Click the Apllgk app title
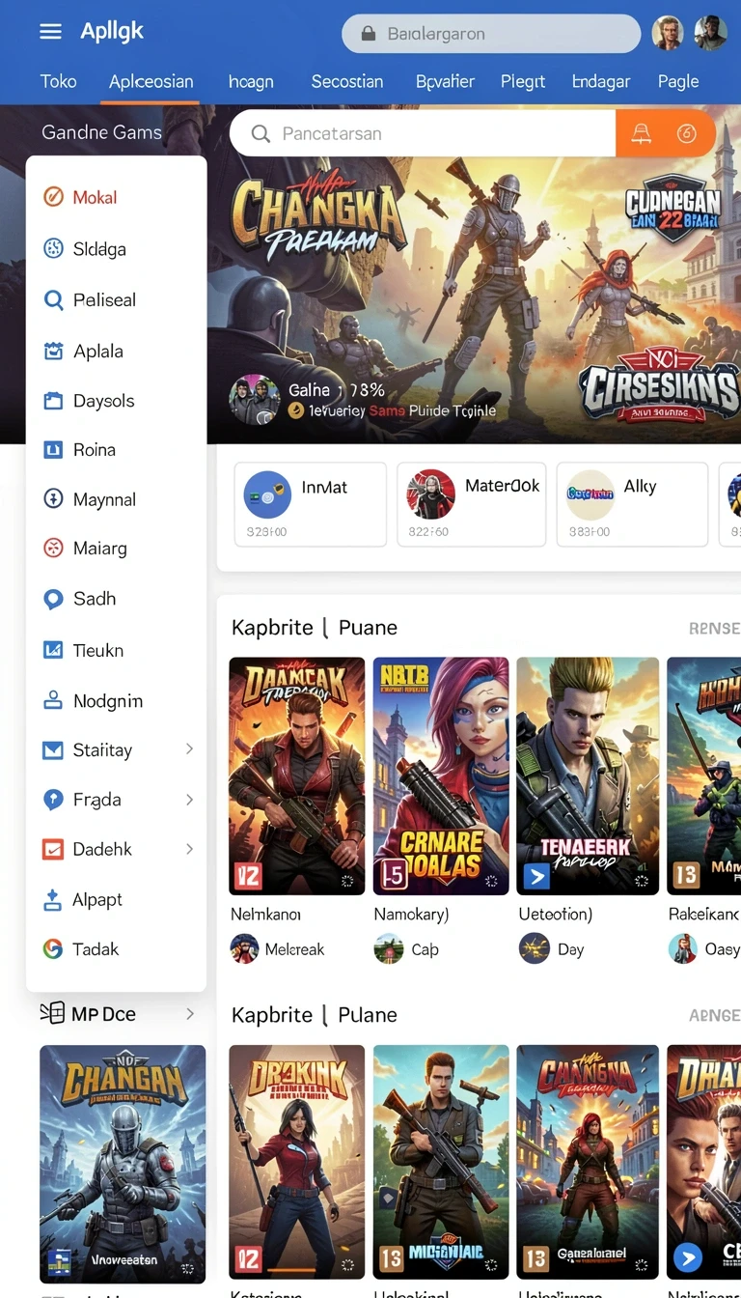The image size is (741, 1298). tap(112, 32)
